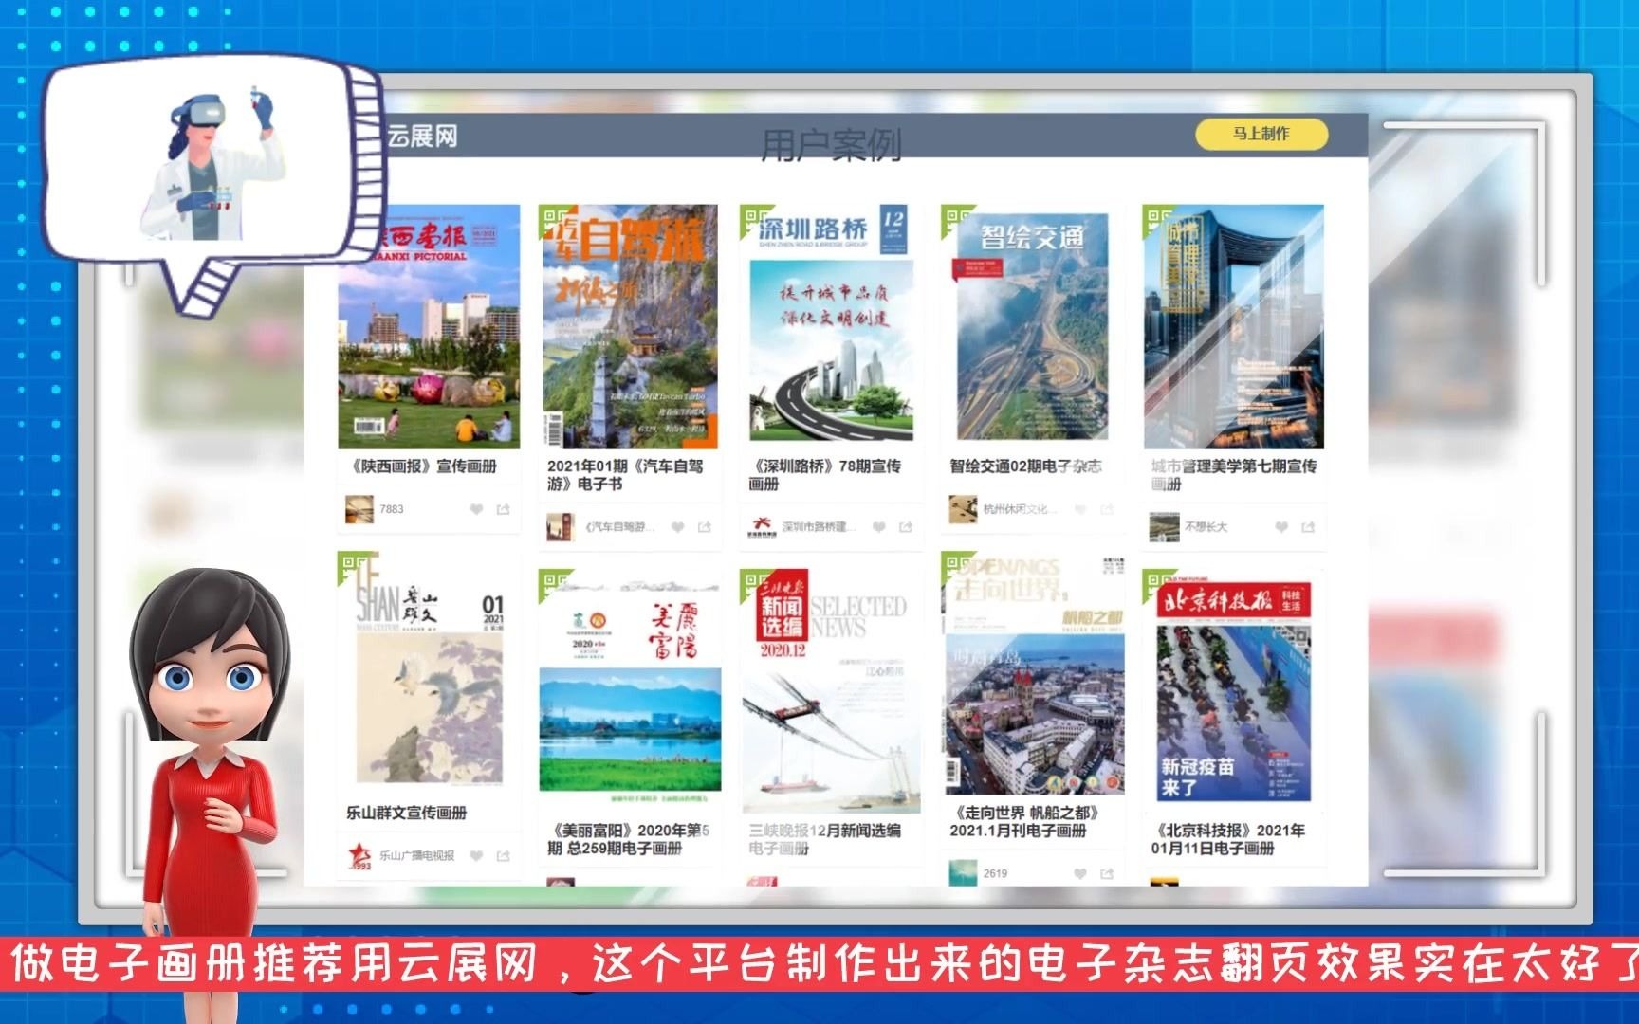The height and width of the screenshot is (1024, 1639).
Task: Click author name 乐山广播电视报
Action: coord(417,855)
